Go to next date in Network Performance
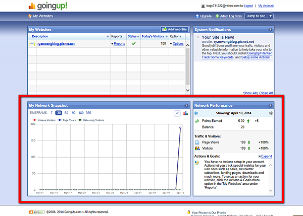The image size is (303, 216). tap(271, 113)
